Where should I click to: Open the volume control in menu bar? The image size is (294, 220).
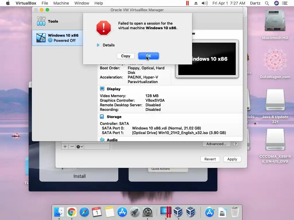coord(204,3)
